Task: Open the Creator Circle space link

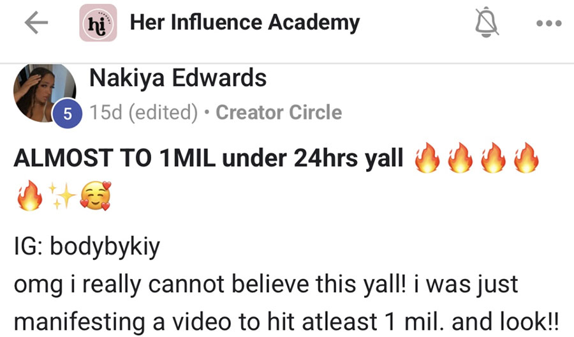Action: click(279, 112)
